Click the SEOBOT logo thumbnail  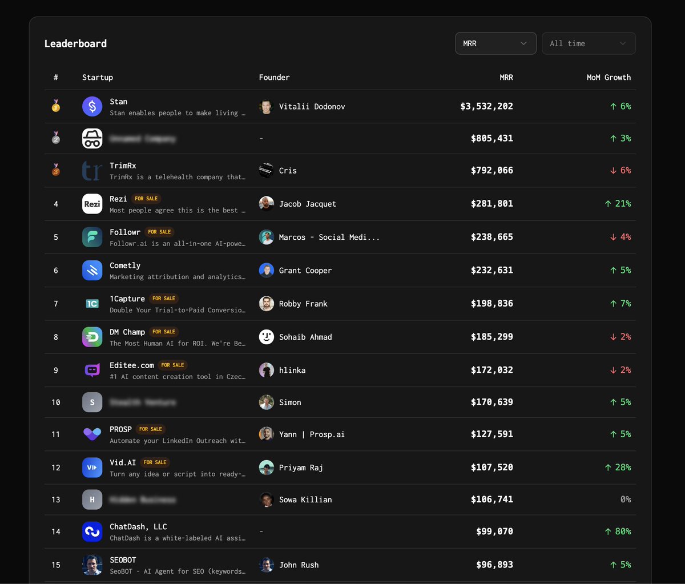click(92, 565)
